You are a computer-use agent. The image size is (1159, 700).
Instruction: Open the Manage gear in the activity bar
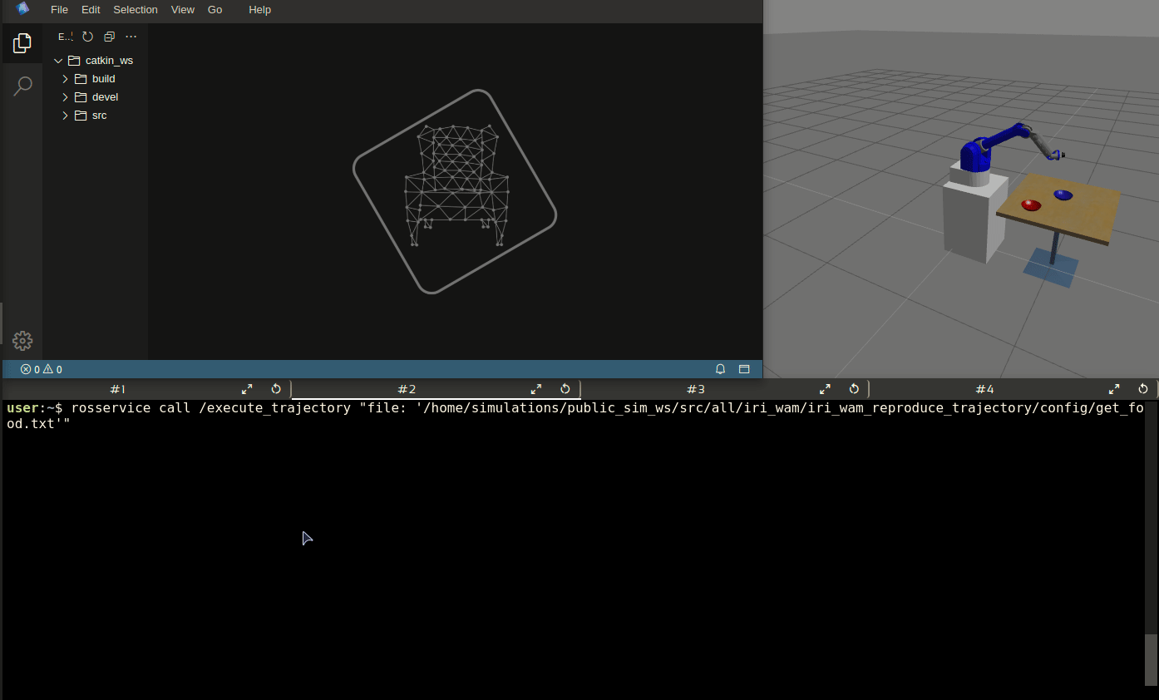pyautogui.click(x=22, y=340)
